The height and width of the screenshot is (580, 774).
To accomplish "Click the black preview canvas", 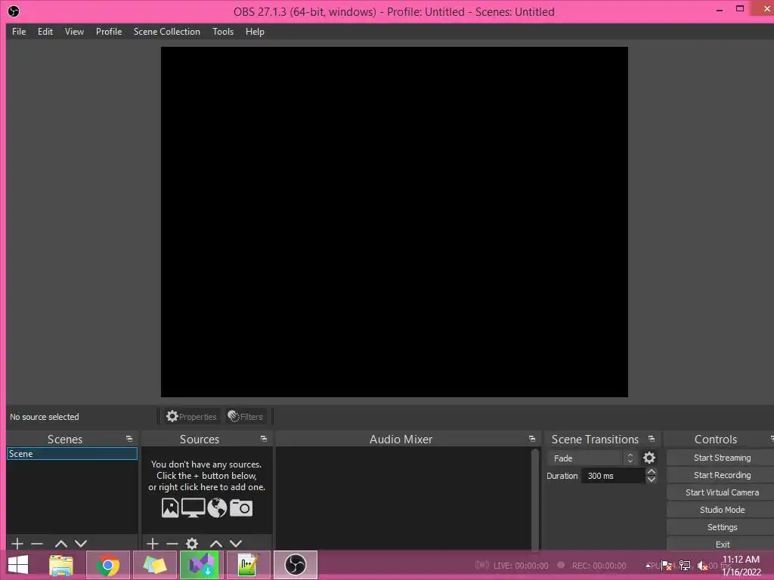I will [395, 222].
